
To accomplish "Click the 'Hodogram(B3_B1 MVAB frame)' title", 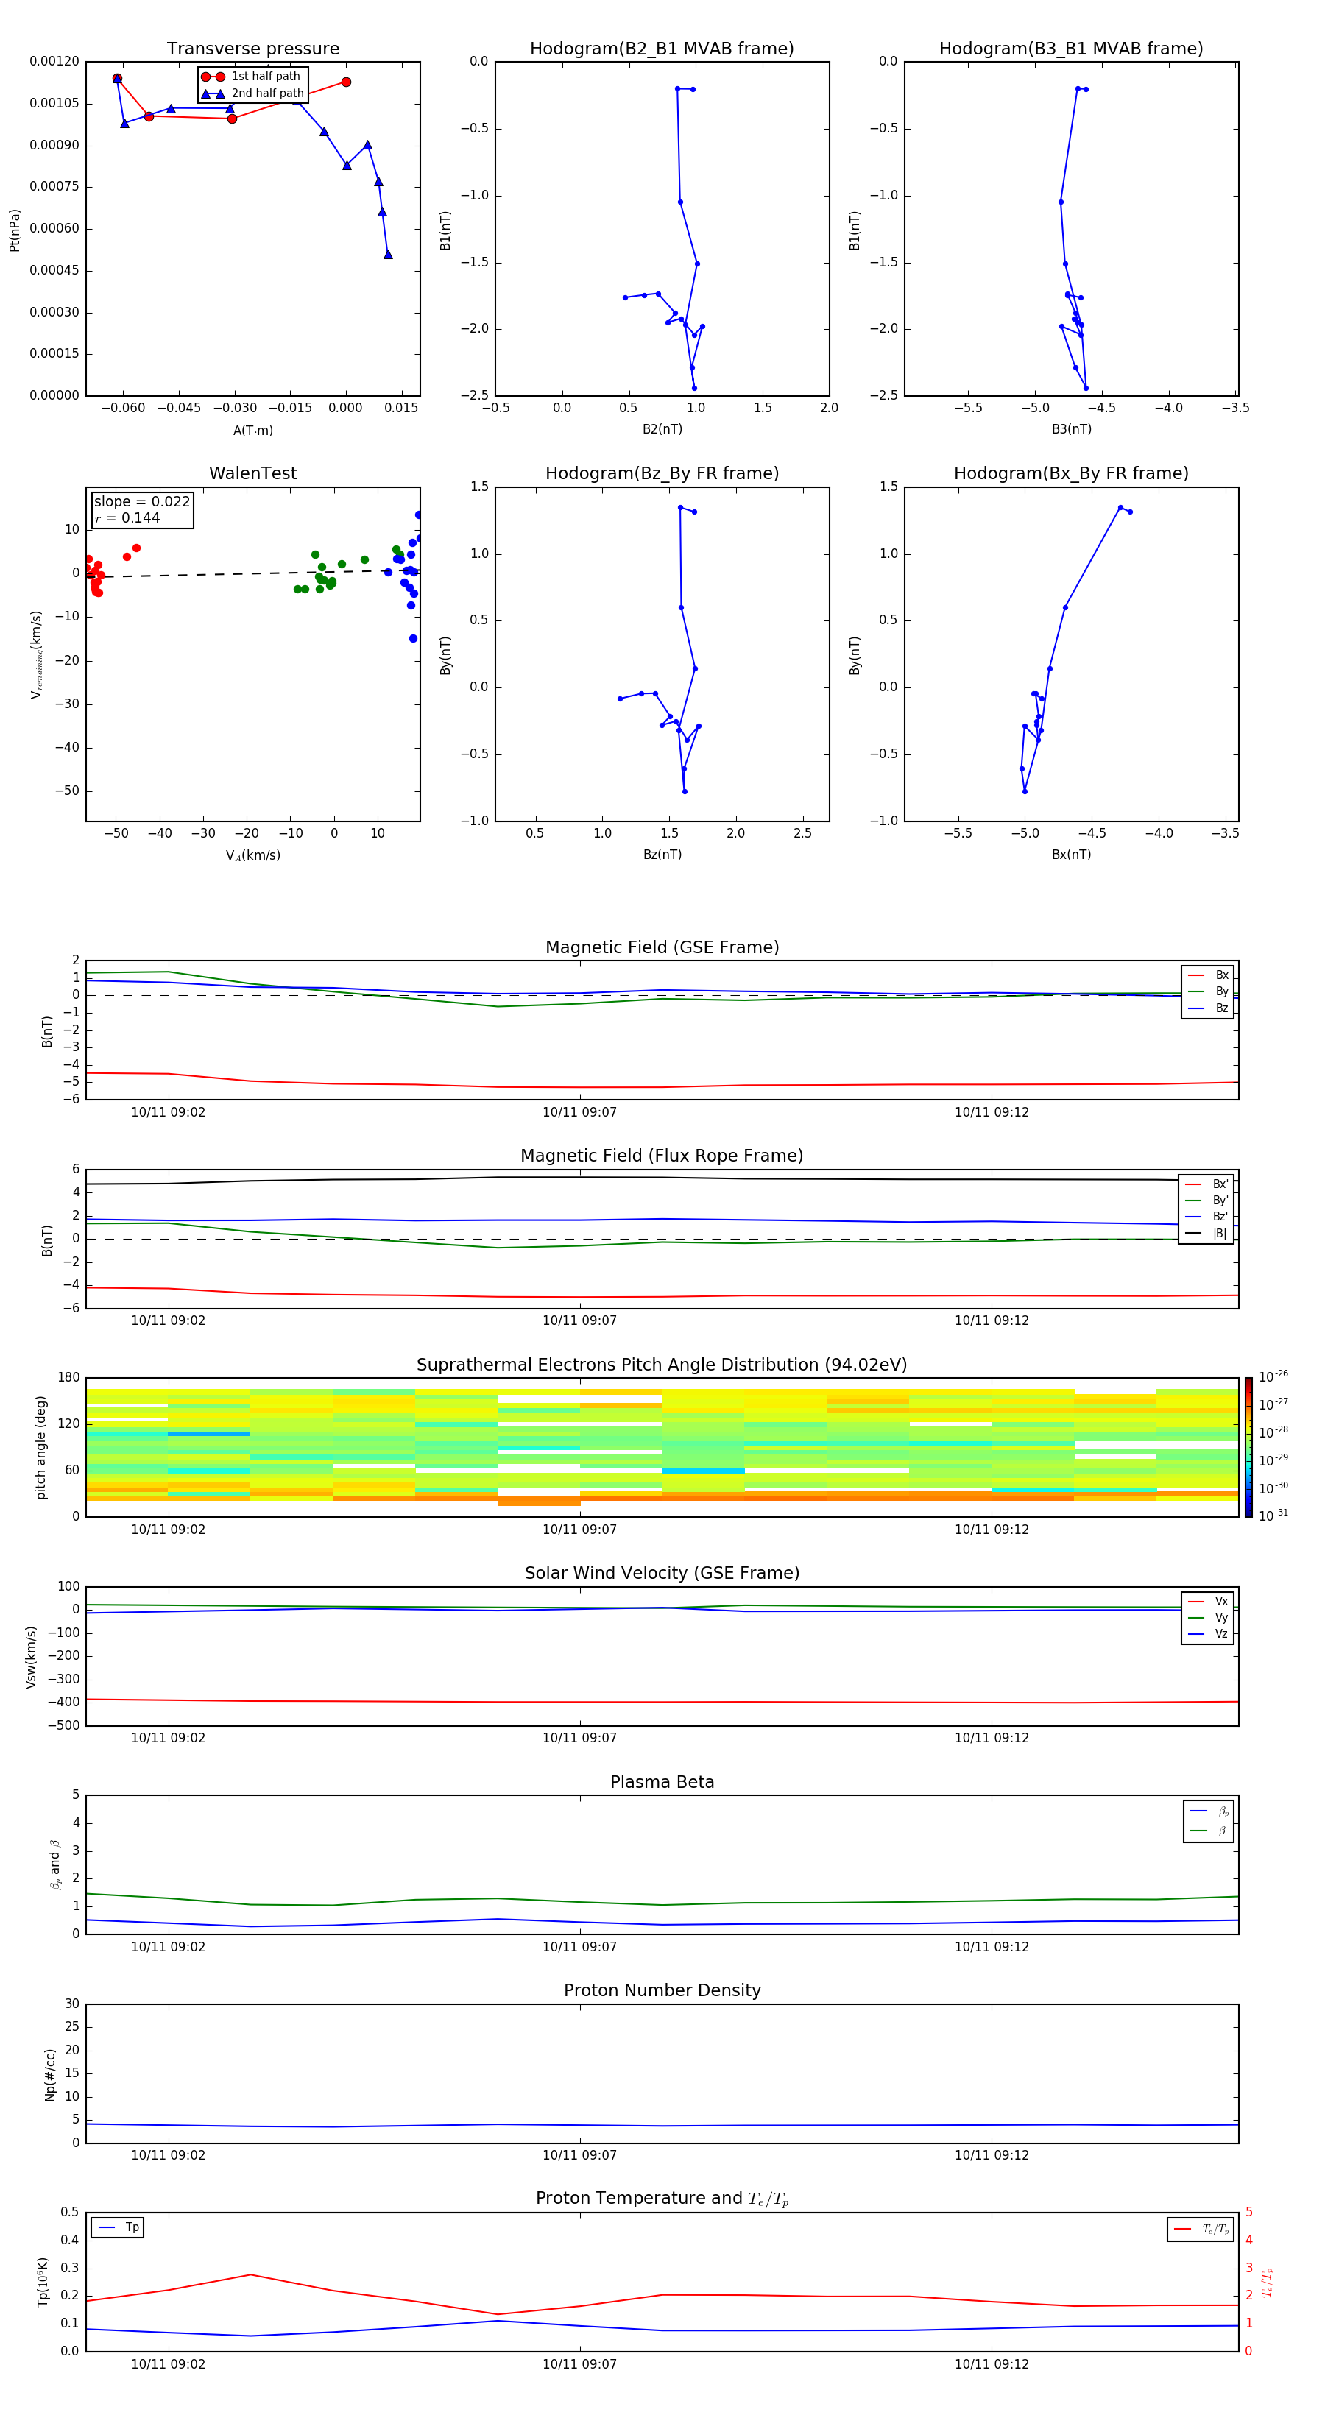I will pyautogui.click(x=1070, y=48).
